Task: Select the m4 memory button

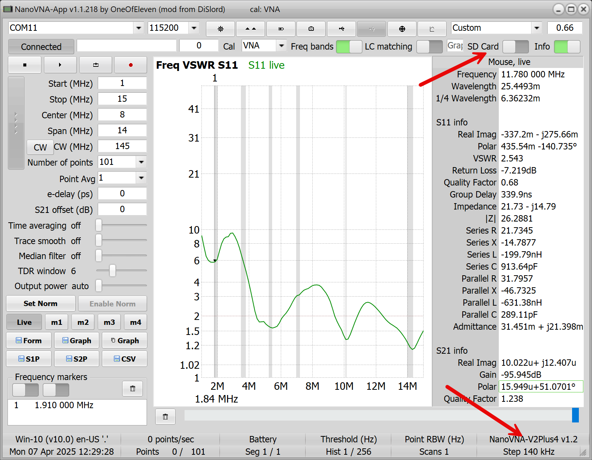Action: point(136,322)
